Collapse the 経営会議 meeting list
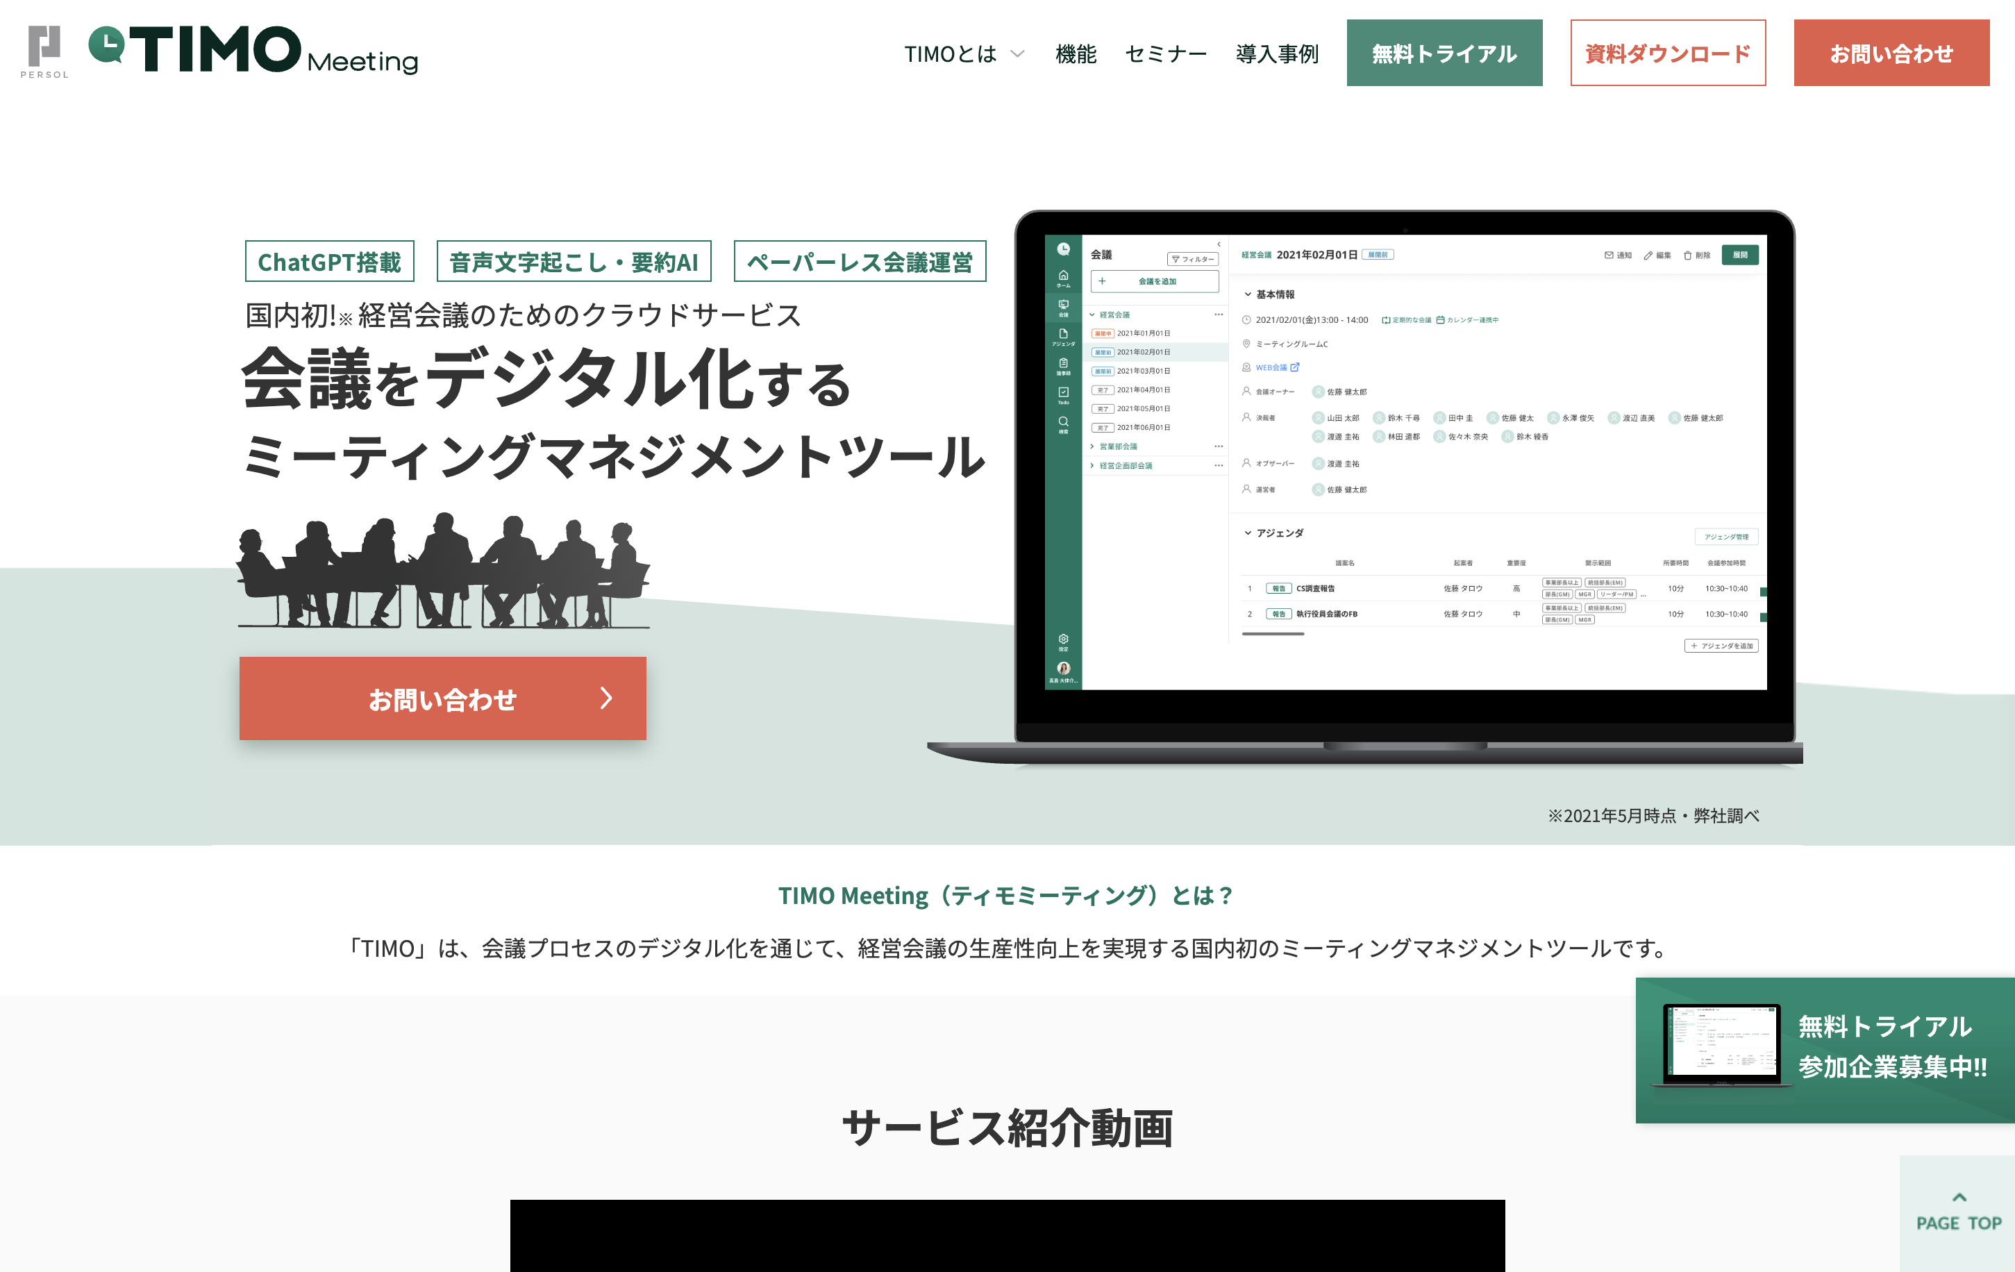Viewport: 2015px width, 1272px height. click(1092, 315)
